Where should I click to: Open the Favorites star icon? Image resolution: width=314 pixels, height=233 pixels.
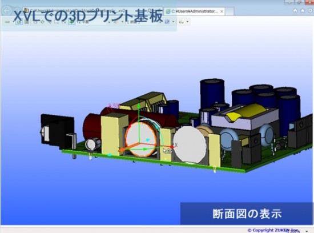[303, 11]
